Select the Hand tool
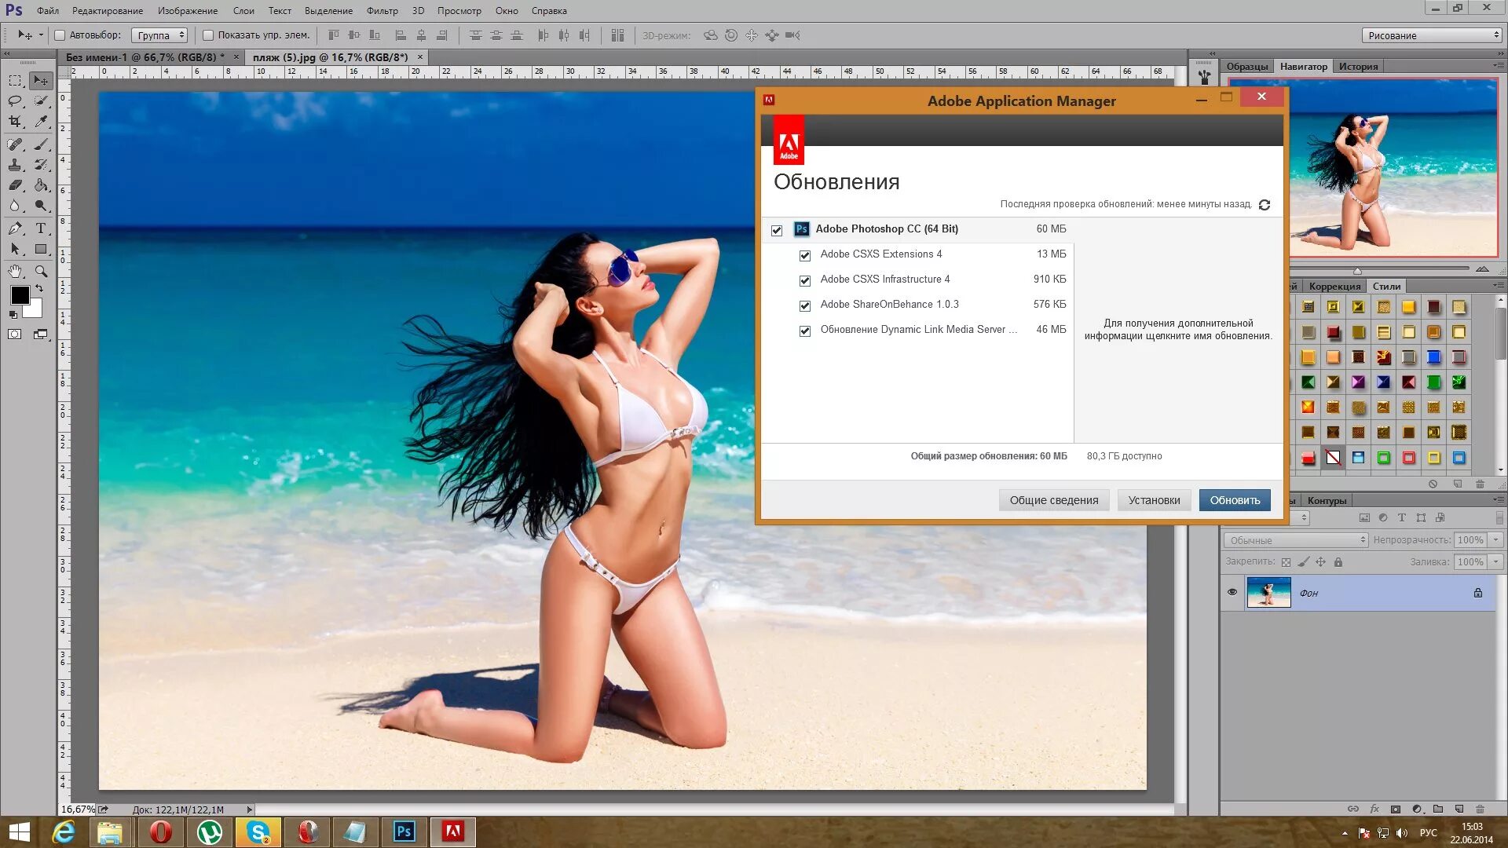Screen dimensions: 1508x848 pyautogui.click(x=15, y=272)
